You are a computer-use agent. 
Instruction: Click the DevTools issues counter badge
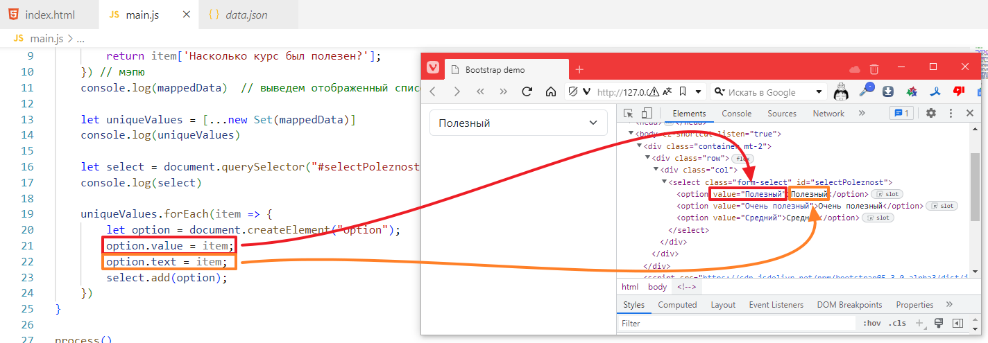click(902, 114)
